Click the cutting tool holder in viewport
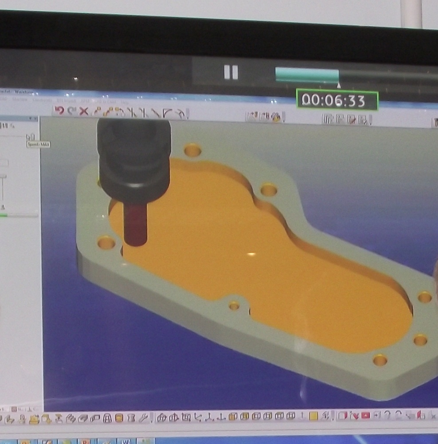This screenshot has height=444, width=438. (x=134, y=155)
